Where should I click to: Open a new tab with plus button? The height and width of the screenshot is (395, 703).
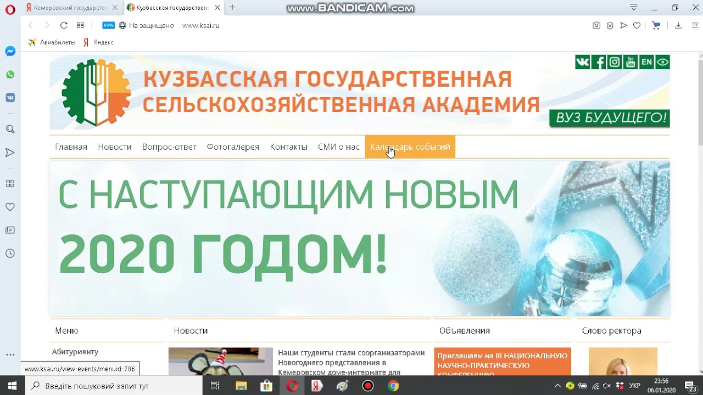232,7
